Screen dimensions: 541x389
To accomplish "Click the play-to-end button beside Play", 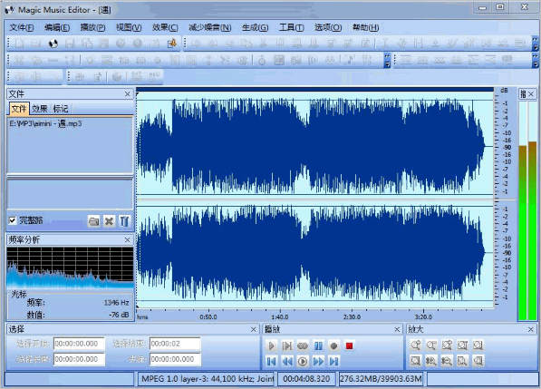I will click(x=286, y=345).
